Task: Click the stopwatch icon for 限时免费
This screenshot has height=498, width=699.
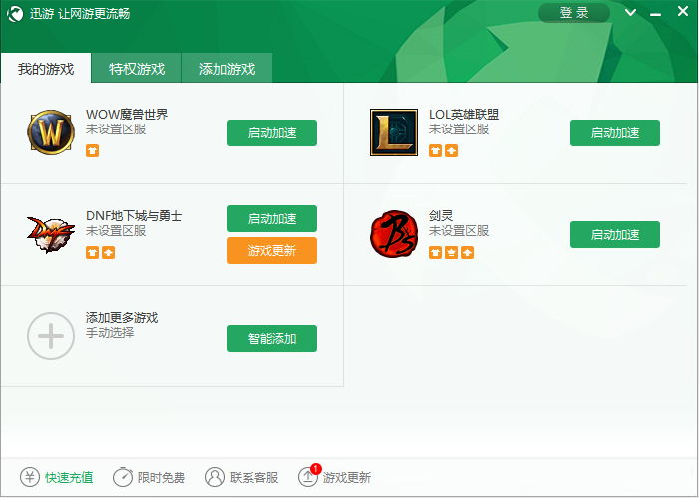Action: pos(123,477)
